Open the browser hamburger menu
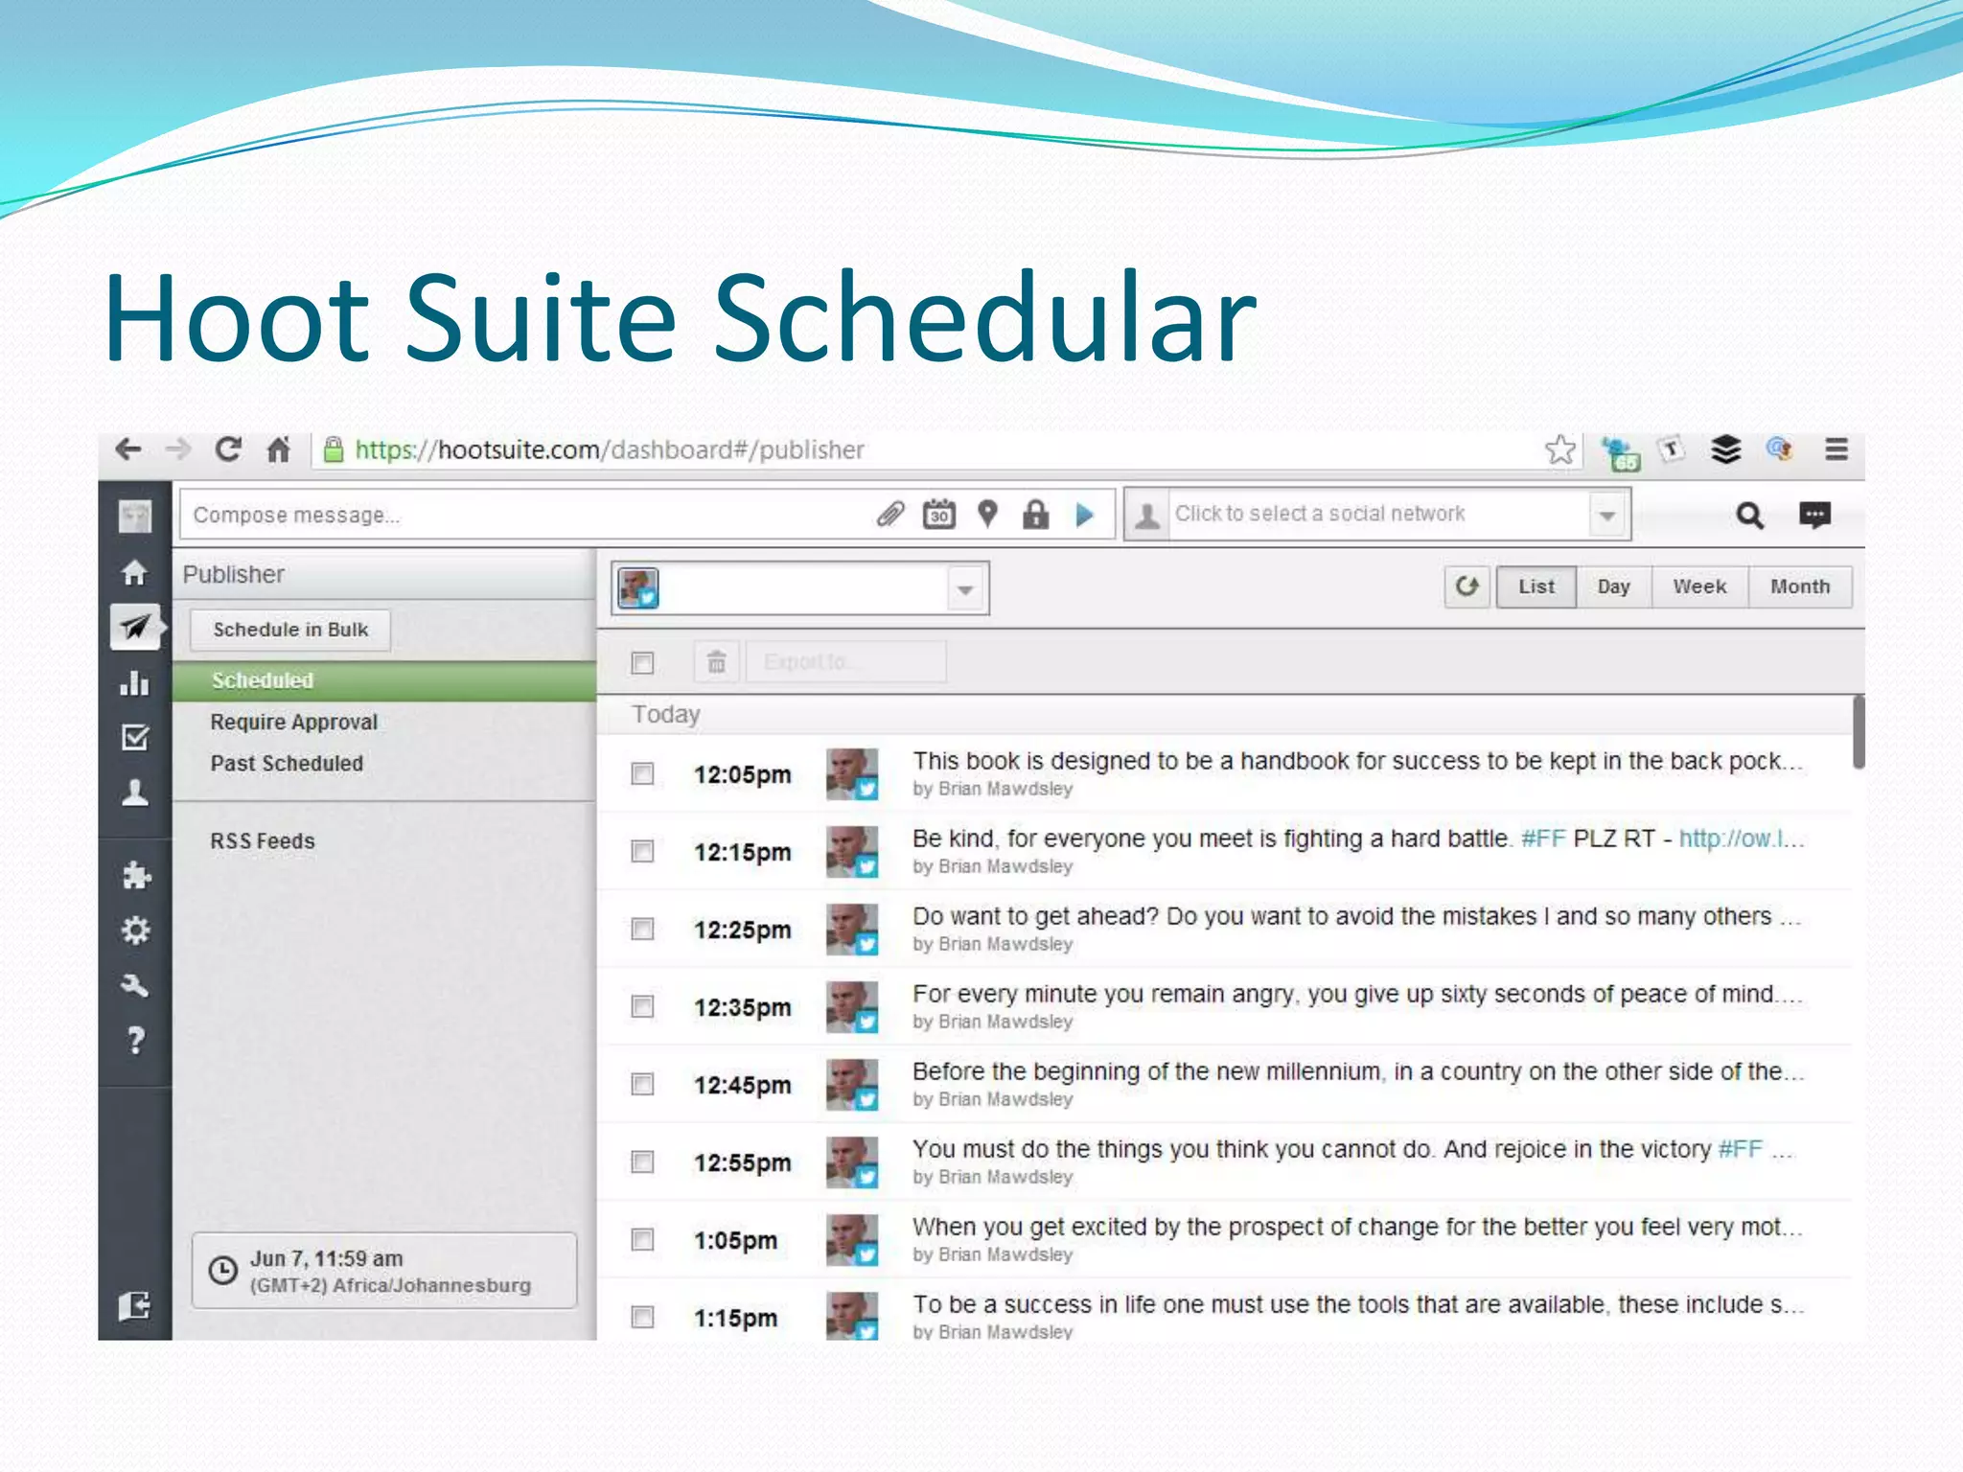 (1836, 449)
